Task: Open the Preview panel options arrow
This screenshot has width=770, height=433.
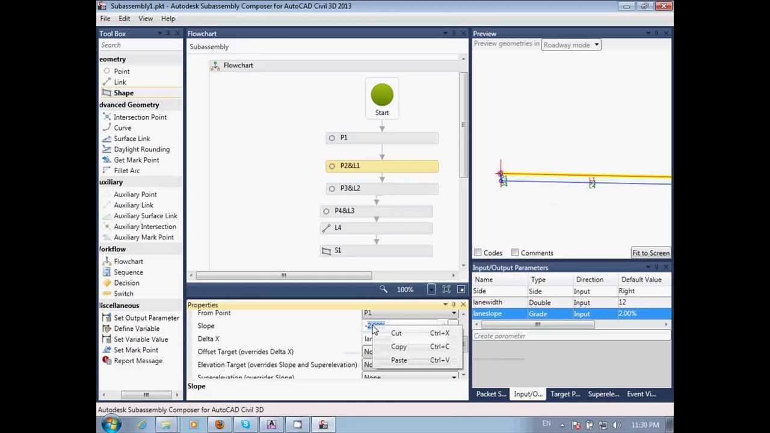Action: click(x=648, y=34)
